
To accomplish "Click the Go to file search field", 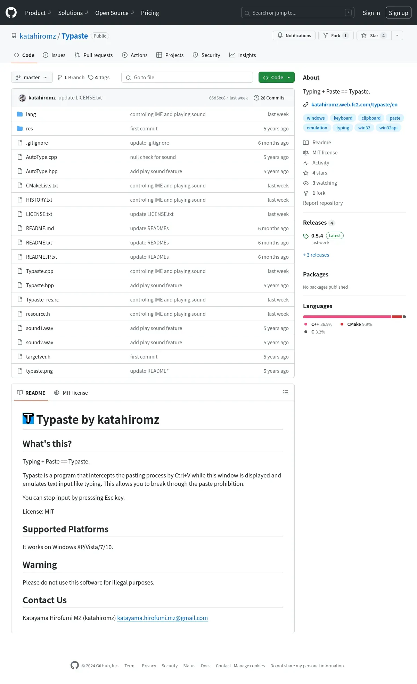I will pos(187,78).
